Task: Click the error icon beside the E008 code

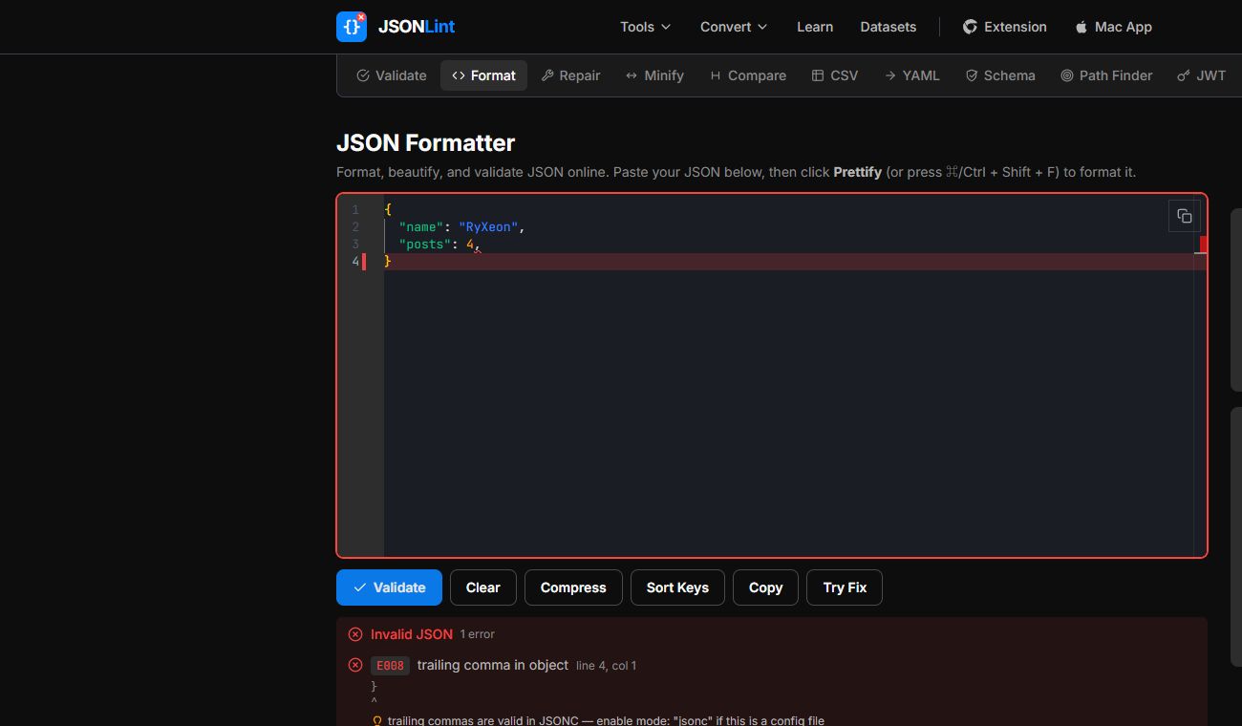Action: pos(355,665)
